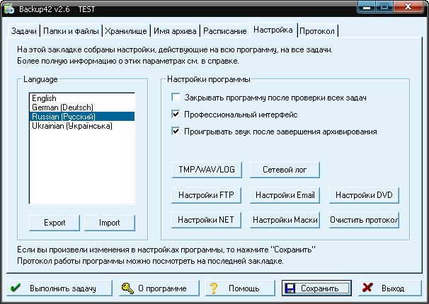
Task: Choose Ukrainian (Українська) language
Action: click(71, 126)
